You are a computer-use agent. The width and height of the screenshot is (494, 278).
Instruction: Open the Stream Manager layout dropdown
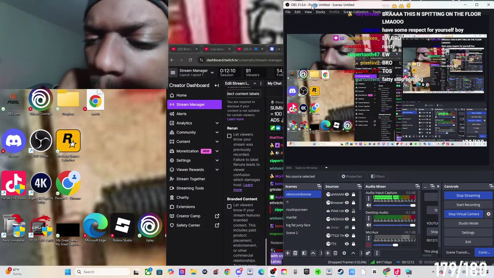[212, 72]
